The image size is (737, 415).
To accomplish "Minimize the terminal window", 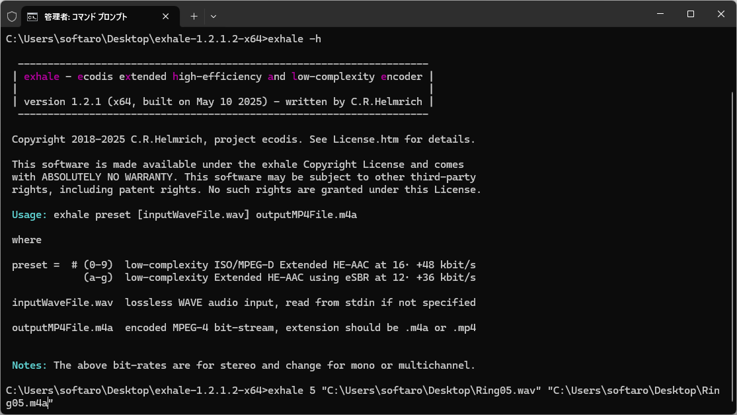I will tap(660, 14).
